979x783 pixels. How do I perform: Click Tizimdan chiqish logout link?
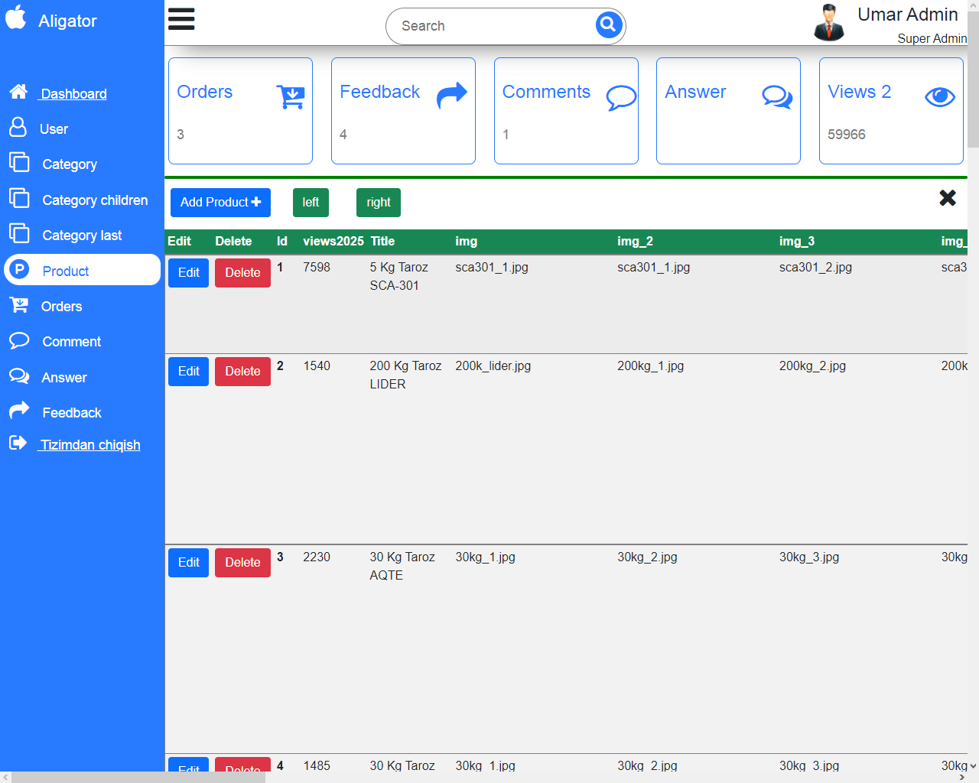(x=90, y=445)
